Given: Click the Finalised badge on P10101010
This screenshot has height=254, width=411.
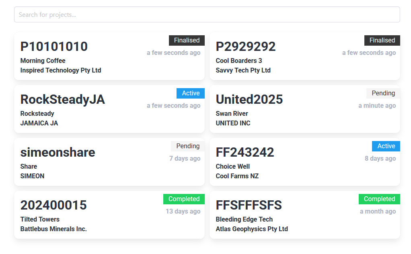Looking at the screenshot, I should [x=187, y=40].
